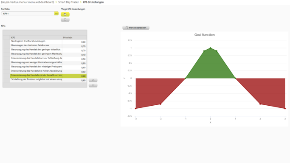Select row Bevorzugung des Handels bei geringem Marktvolumen
This screenshot has height=163, width=290.
tap(48, 54)
